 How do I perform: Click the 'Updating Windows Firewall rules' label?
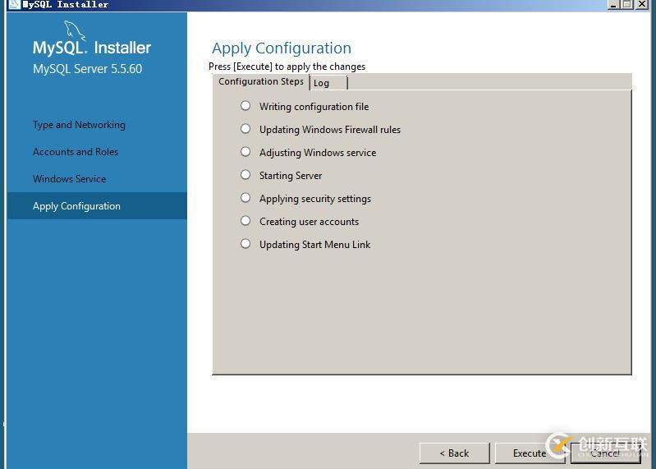pyautogui.click(x=330, y=130)
